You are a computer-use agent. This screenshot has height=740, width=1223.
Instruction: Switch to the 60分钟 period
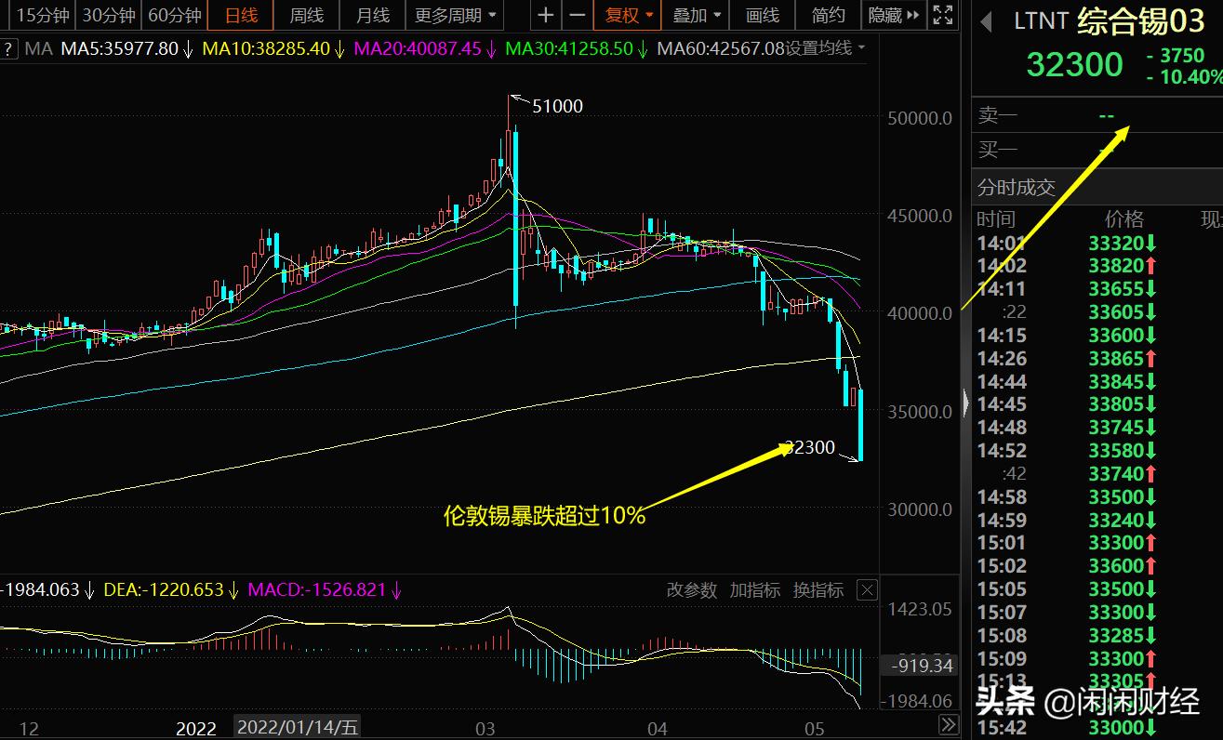174,15
